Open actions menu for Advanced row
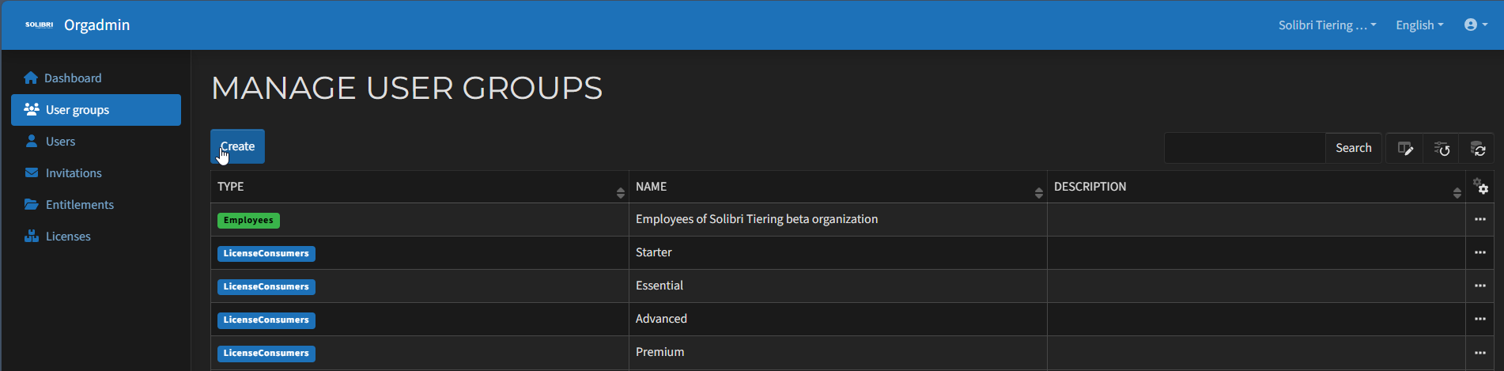The image size is (1504, 371). point(1480,319)
